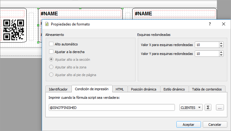Select Ajustar alto al pie de página

click(x=51, y=75)
